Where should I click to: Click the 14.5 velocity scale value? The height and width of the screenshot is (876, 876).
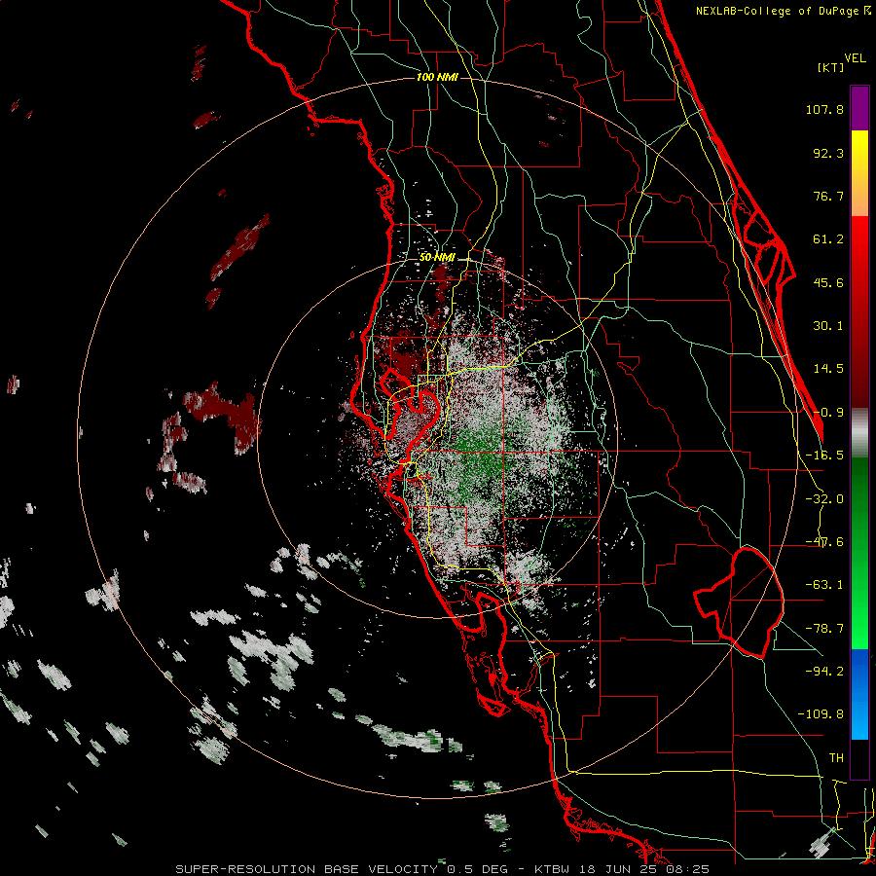pos(828,369)
